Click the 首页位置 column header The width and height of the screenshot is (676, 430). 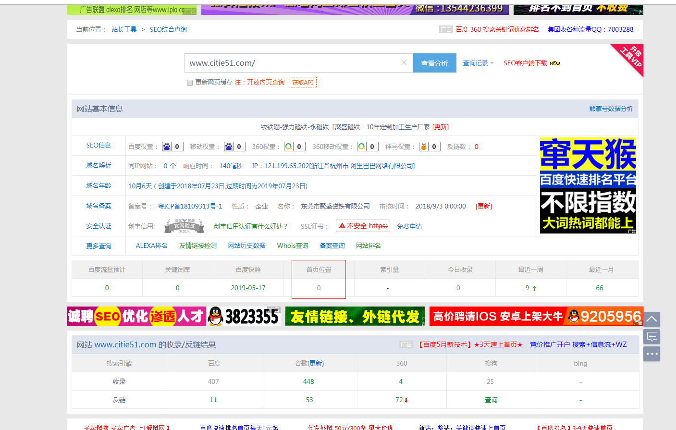pyautogui.click(x=319, y=270)
